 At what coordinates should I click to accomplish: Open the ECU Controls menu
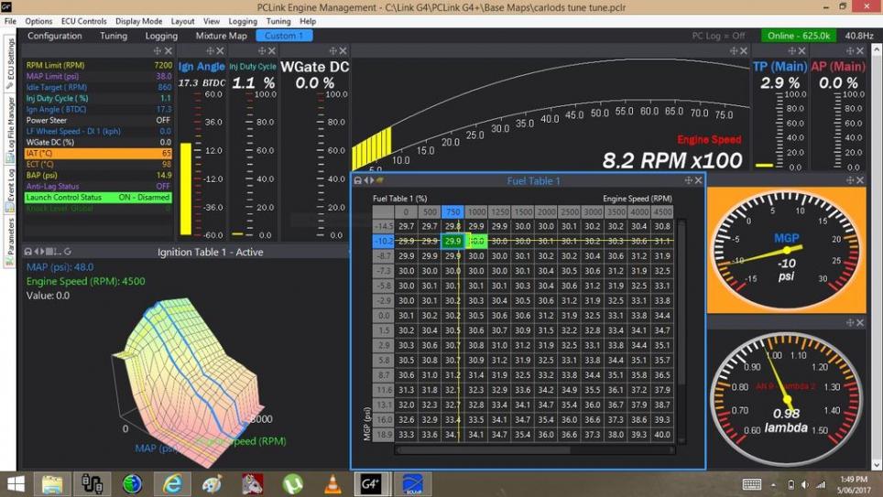click(84, 21)
